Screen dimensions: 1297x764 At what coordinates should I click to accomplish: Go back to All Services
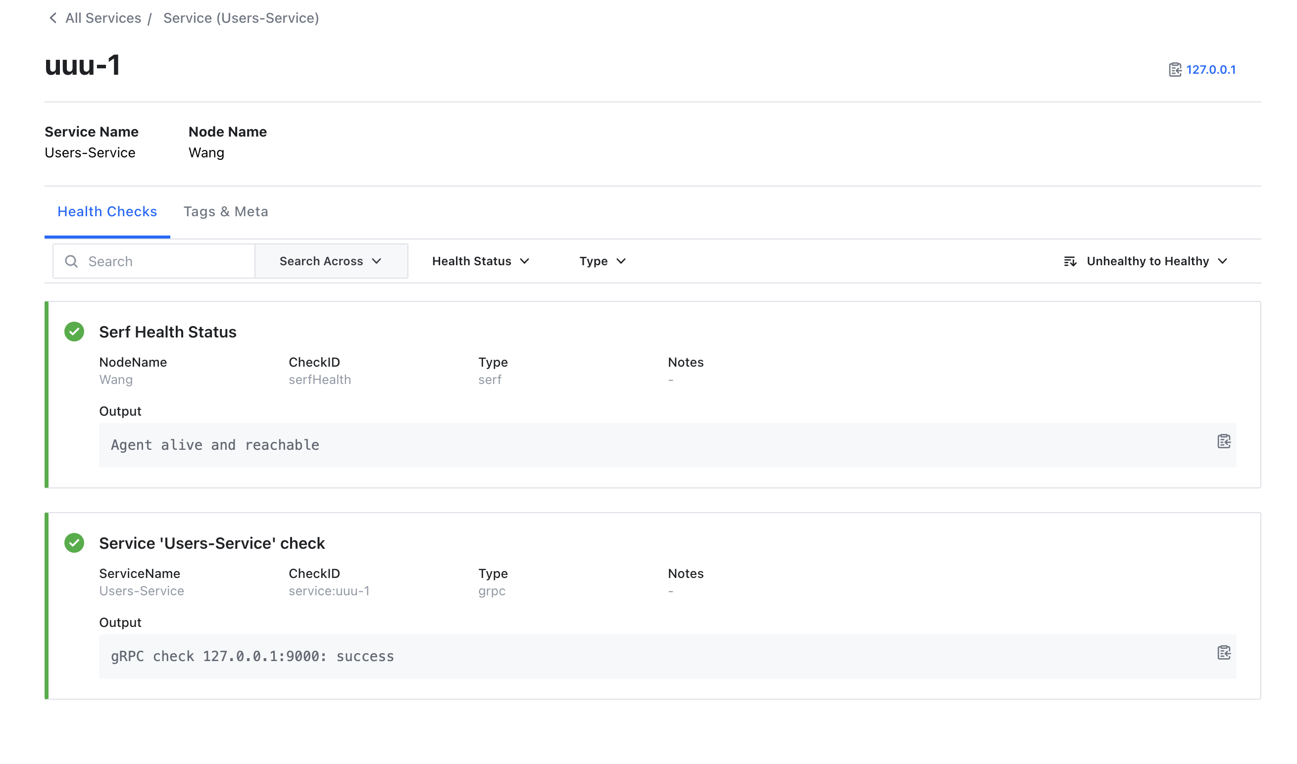click(103, 18)
